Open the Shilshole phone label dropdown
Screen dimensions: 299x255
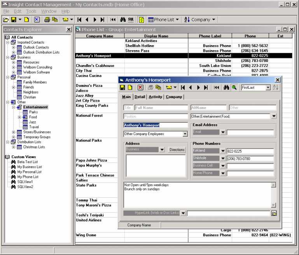pyautogui.click(x=223, y=158)
